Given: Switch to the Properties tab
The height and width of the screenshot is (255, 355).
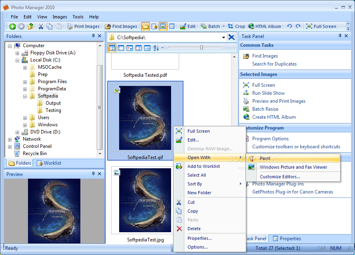Looking at the screenshot, I should point(287,239).
